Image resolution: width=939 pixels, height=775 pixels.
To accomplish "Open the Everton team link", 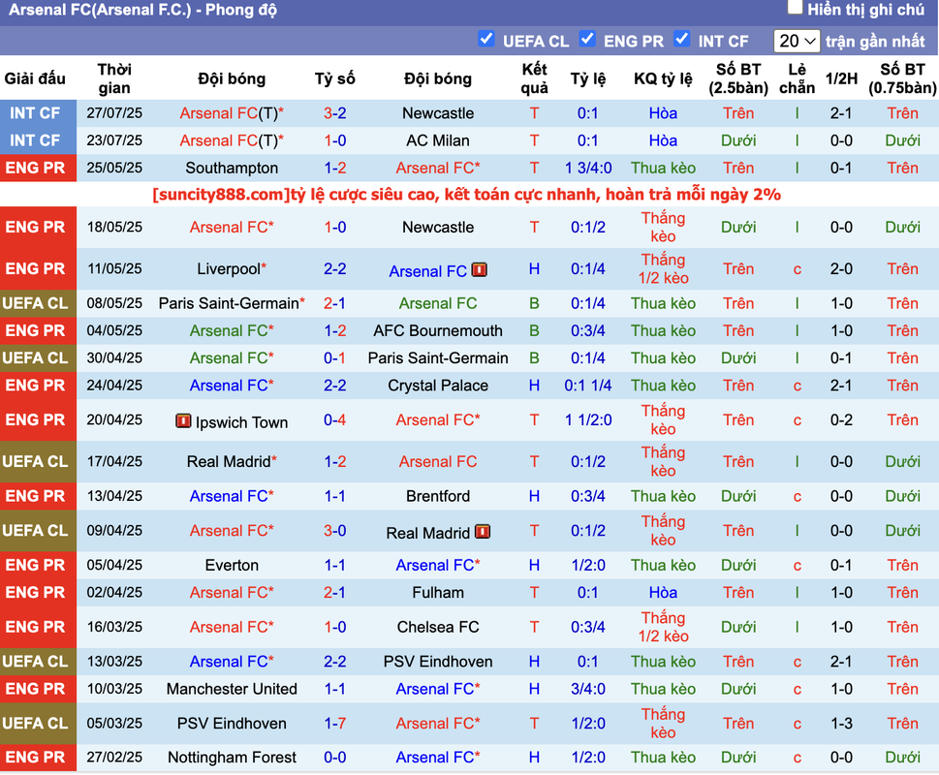I will 232,566.
